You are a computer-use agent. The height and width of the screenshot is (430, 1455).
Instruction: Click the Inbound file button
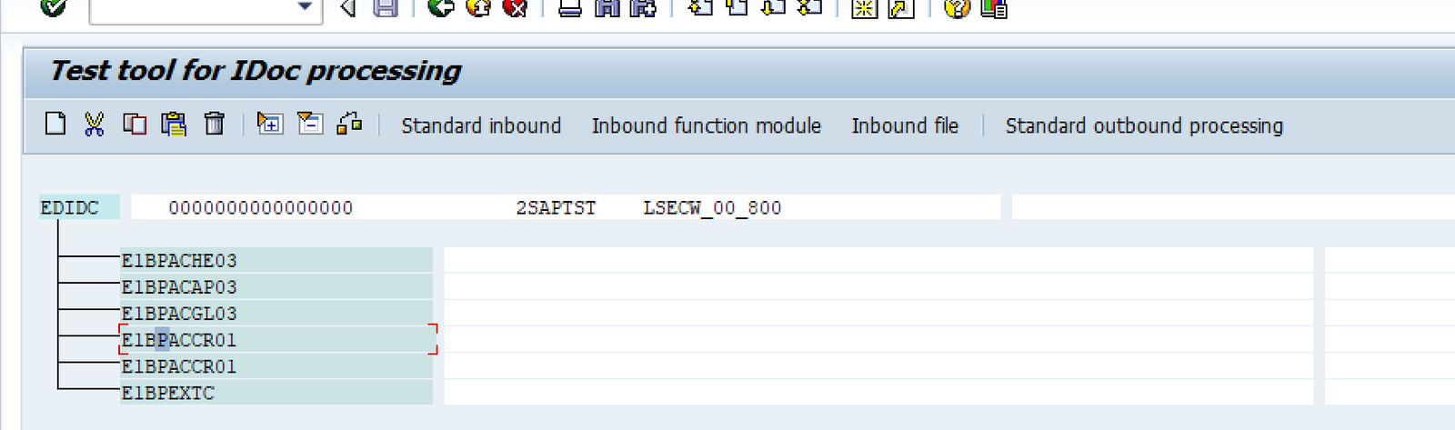point(904,125)
